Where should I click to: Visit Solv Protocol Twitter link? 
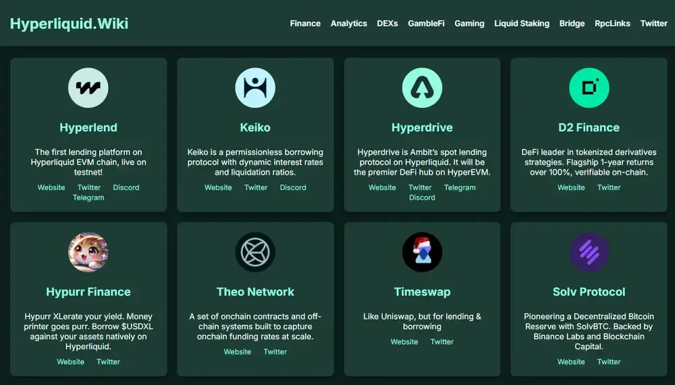(x=609, y=362)
